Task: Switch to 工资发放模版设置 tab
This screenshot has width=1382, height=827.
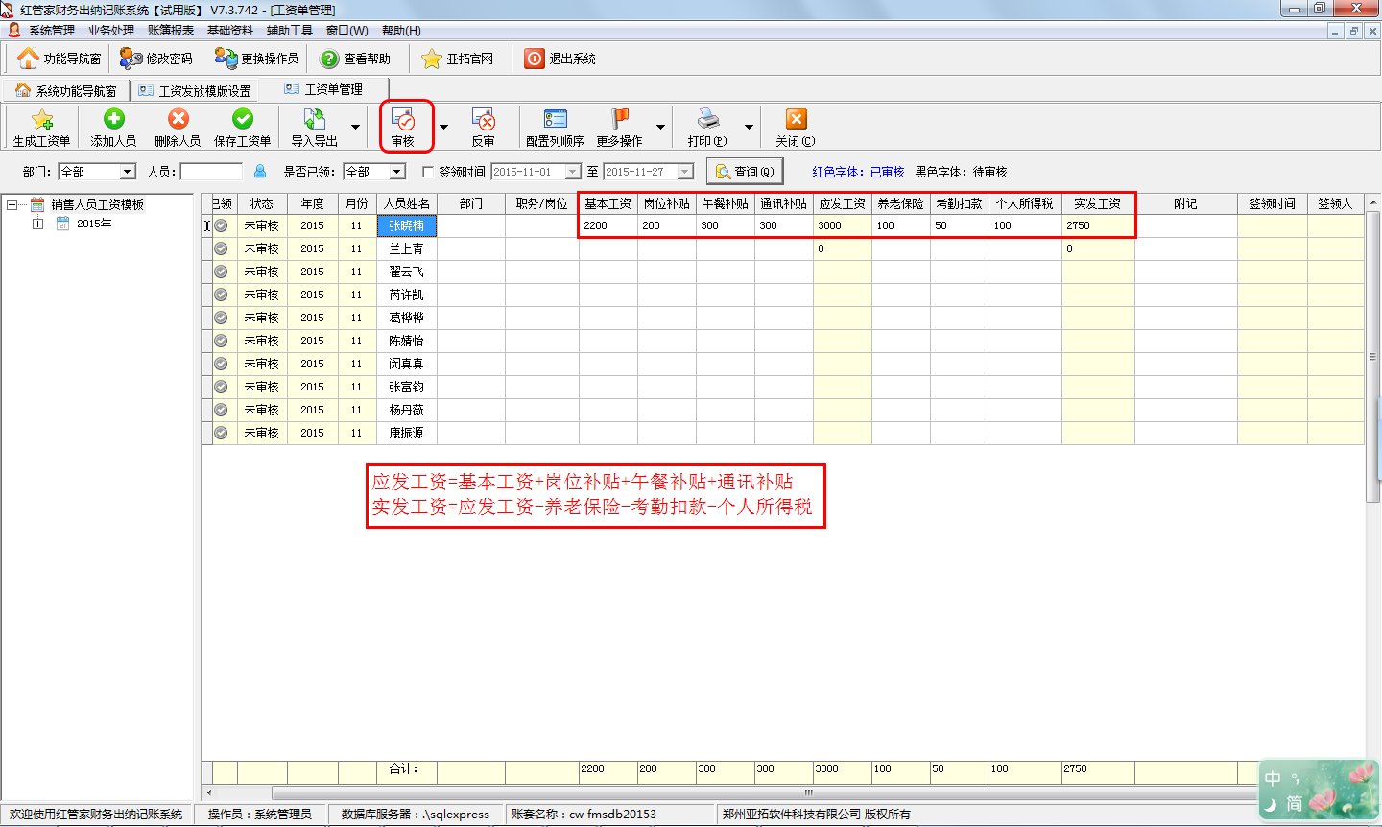Action: click(195, 91)
